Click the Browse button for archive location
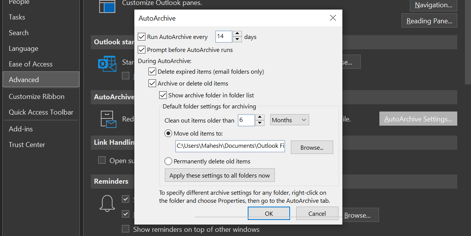 pos(312,147)
